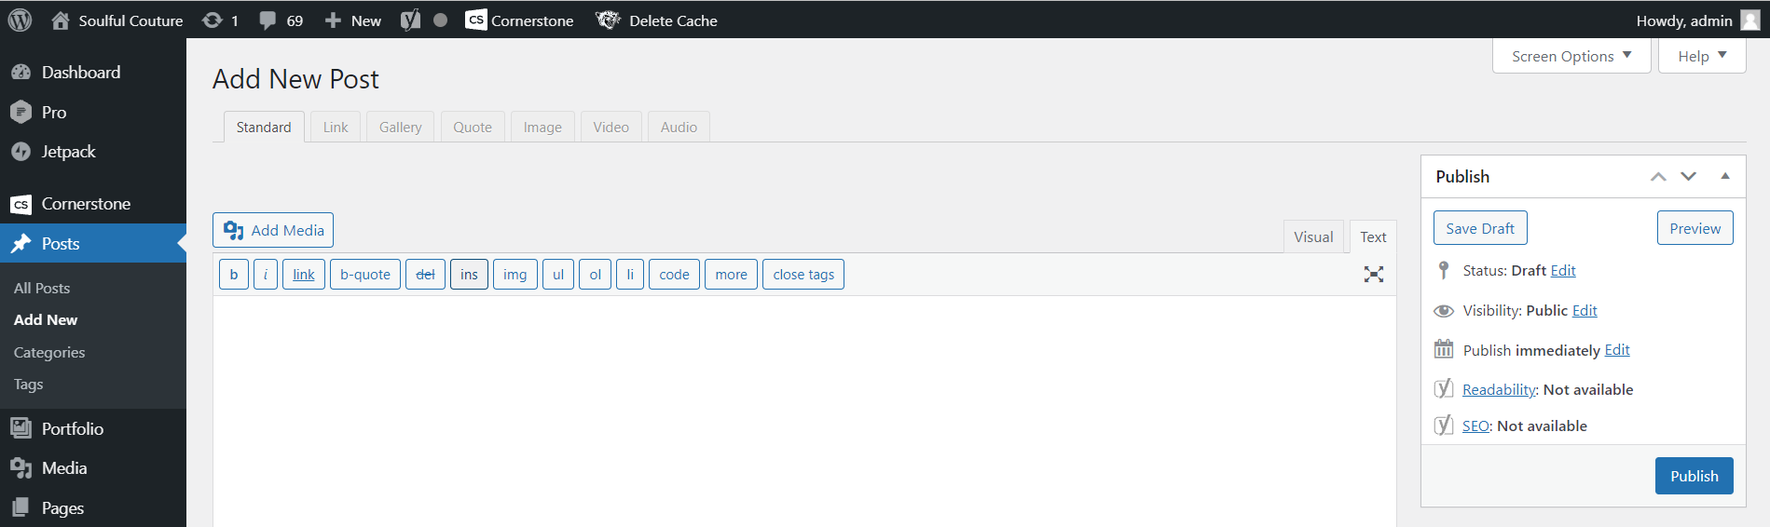
Task: Switch editor to Visual mode
Action: click(x=1312, y=237)
